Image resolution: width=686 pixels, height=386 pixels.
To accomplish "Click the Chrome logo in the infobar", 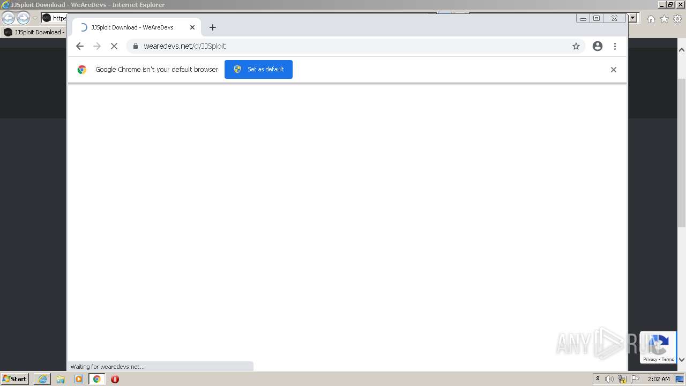I will [x=82, y=70].
